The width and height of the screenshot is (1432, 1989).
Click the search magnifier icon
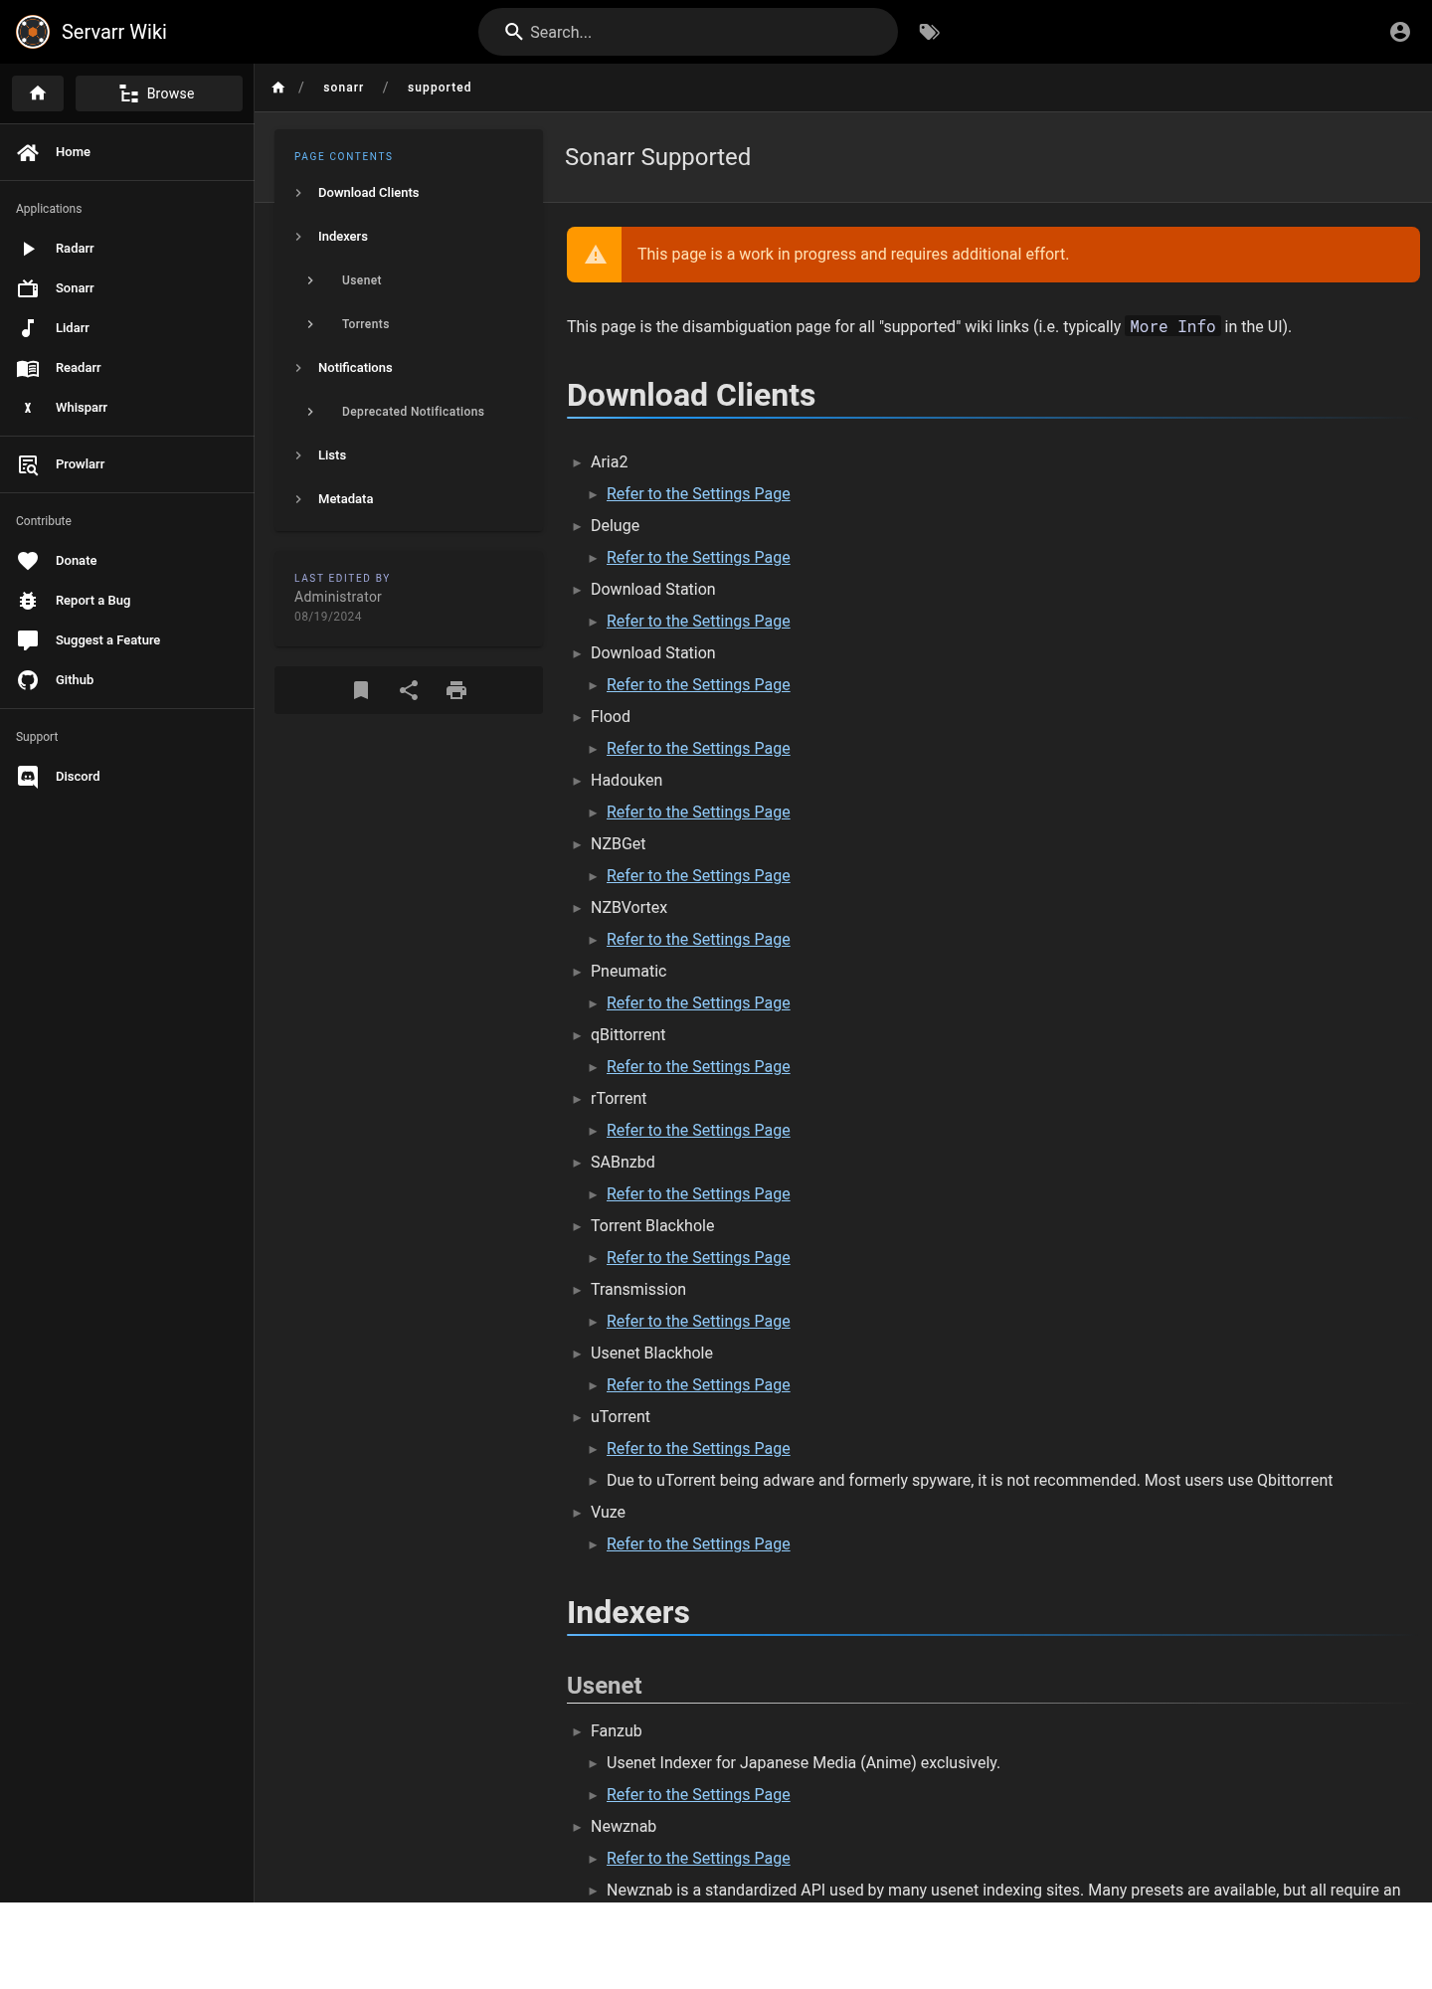click(x=513, y=32)
